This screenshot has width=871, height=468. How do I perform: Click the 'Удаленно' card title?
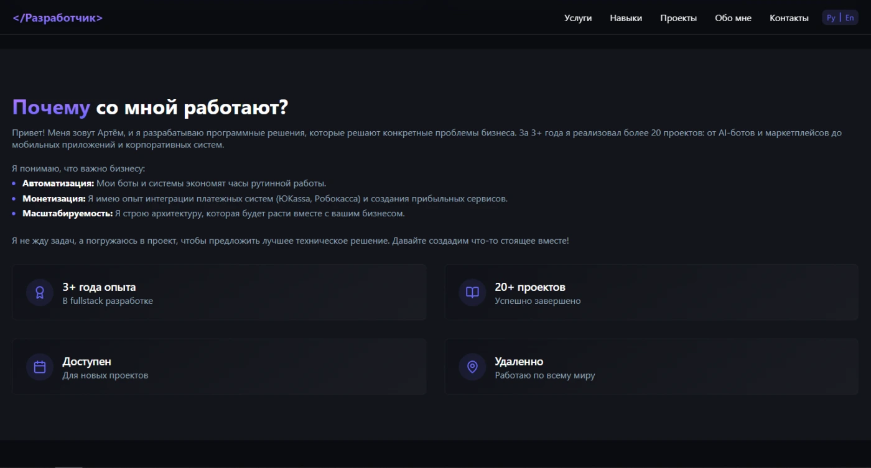tap(519, 362)
